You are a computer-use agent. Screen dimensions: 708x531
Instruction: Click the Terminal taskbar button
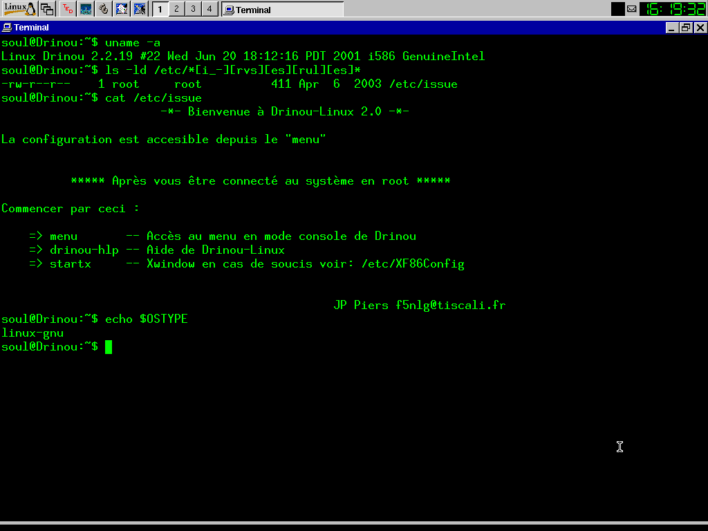click(283, 10)
